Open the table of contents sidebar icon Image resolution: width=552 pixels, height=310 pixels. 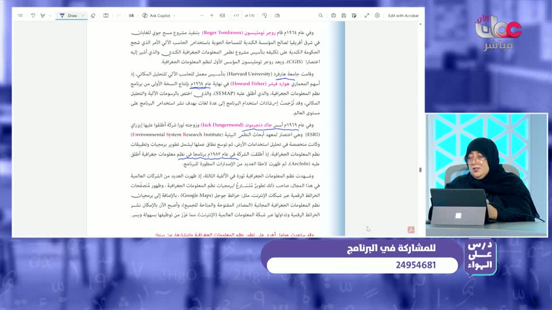20,15
